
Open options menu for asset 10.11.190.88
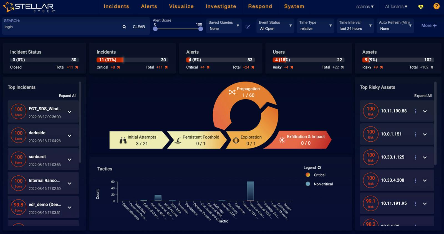[x=415, y=111]
